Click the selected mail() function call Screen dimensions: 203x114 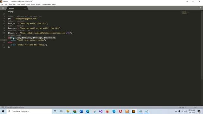click(33, 38)
